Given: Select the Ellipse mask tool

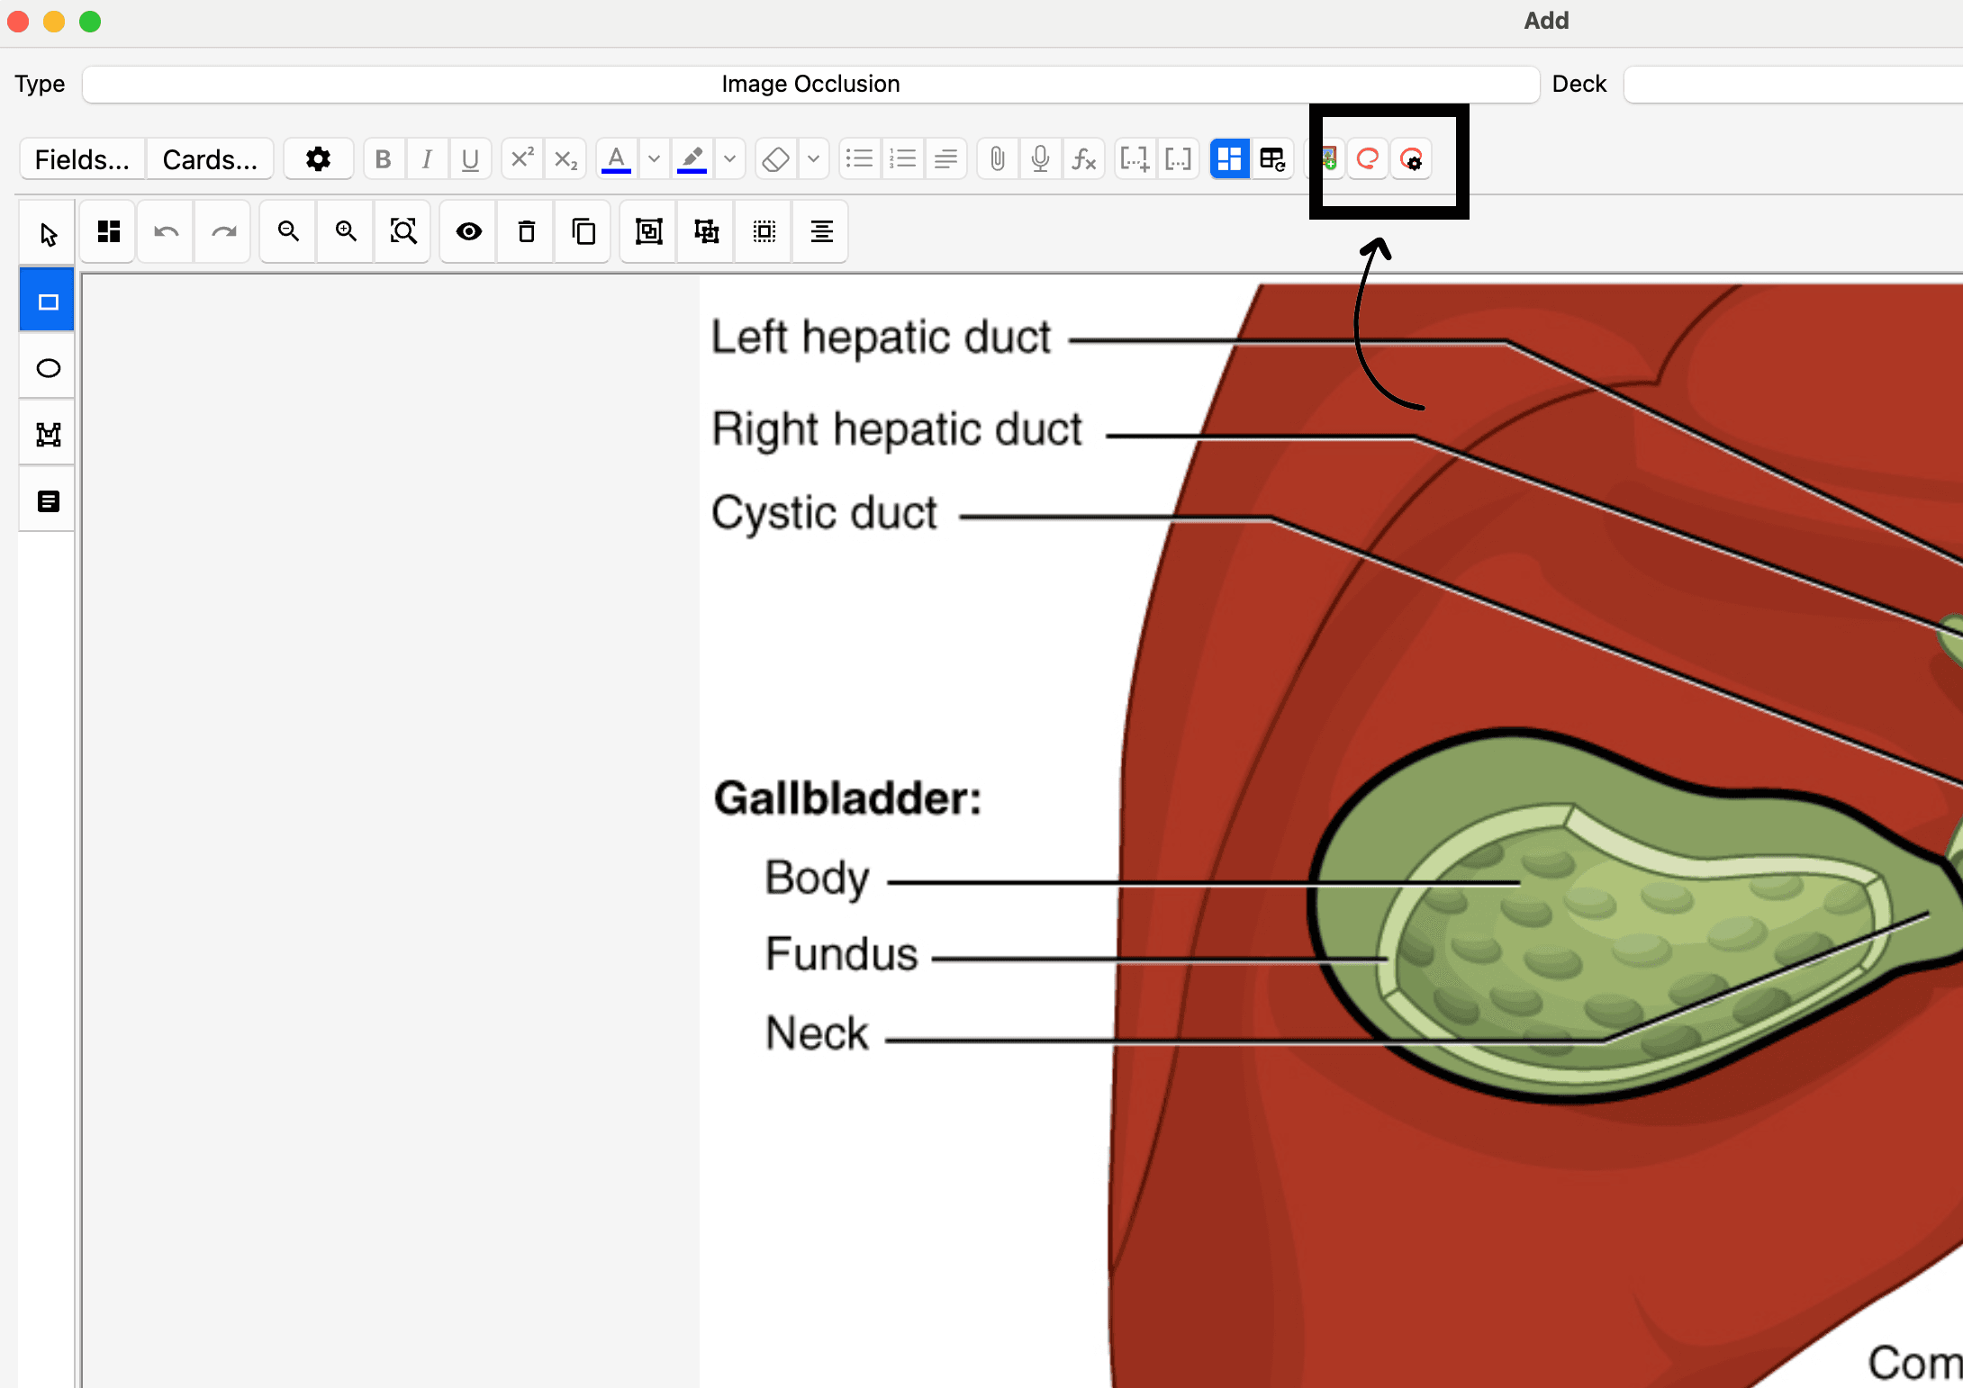Looking at the screenshot, I should 47,366.
